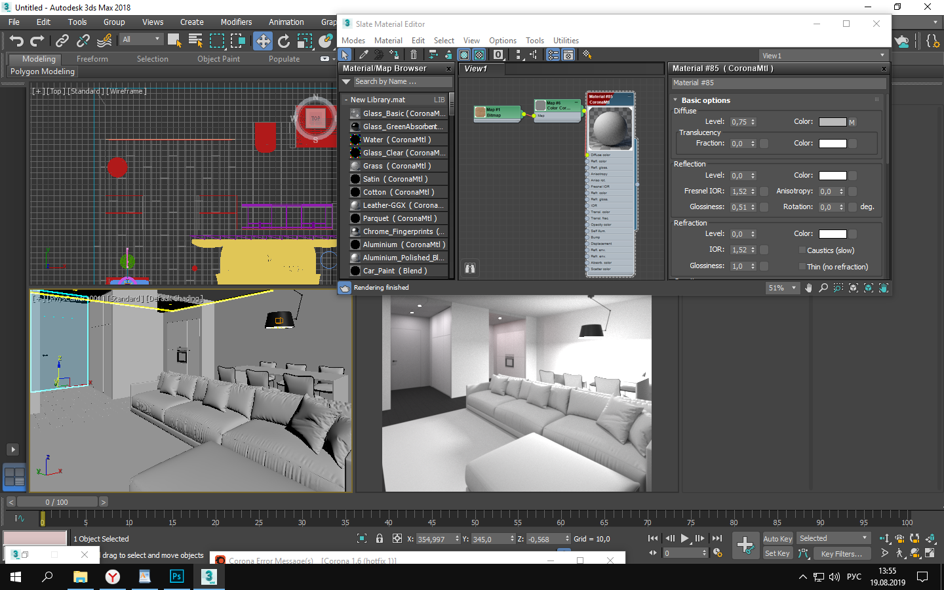Viewport: 944px width, 590px height.
Task: Click the Set Key button
Action: coord(777,553)
